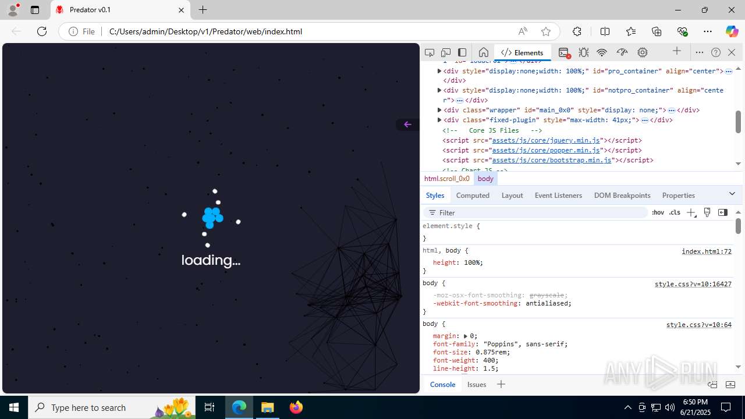Open the Console tool icon with error badge

coord(564,52)
